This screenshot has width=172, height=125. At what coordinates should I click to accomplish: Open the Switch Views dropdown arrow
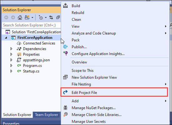[32, 17]
